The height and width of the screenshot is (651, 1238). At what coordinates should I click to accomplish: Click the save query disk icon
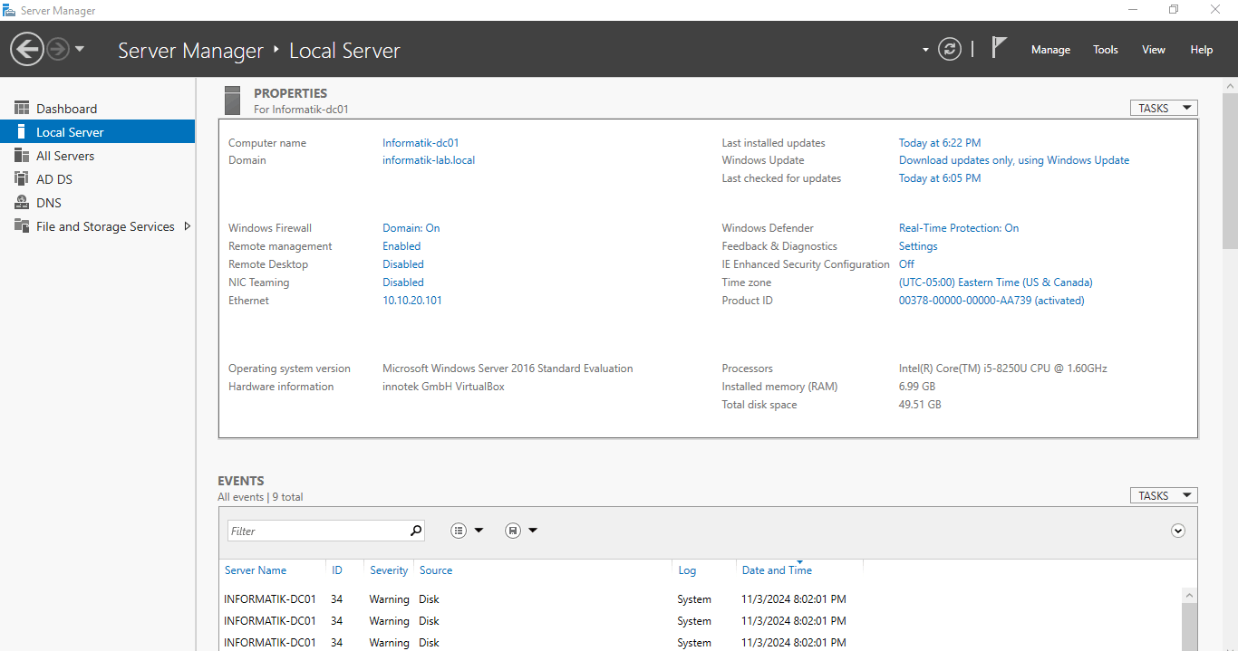(513, 531)
